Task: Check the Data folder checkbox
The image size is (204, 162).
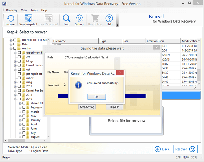Action: 15,44
